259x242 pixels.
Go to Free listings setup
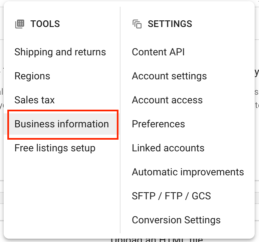click(x=55, y=148)
